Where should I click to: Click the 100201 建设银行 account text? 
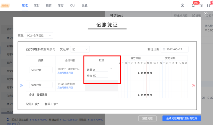pos(68,69)
